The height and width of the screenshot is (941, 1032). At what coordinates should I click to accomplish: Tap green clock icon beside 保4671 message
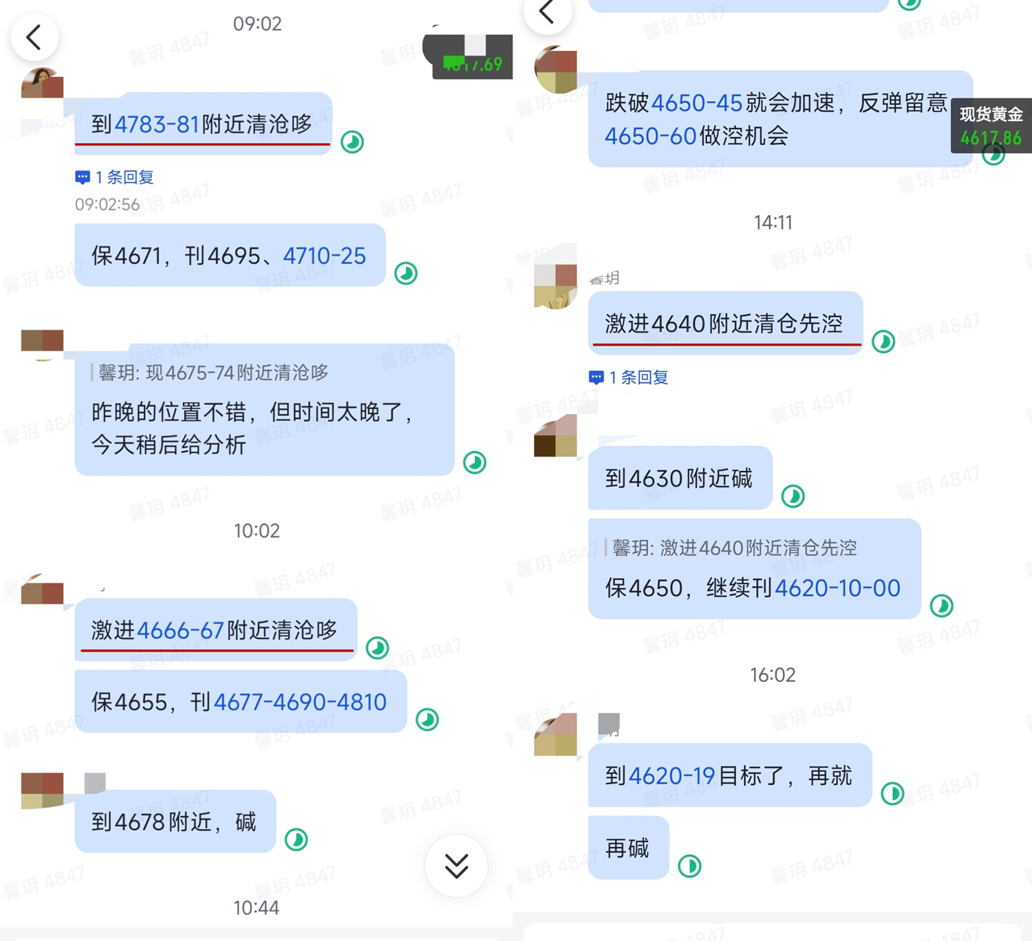click(x=406, y=274)
